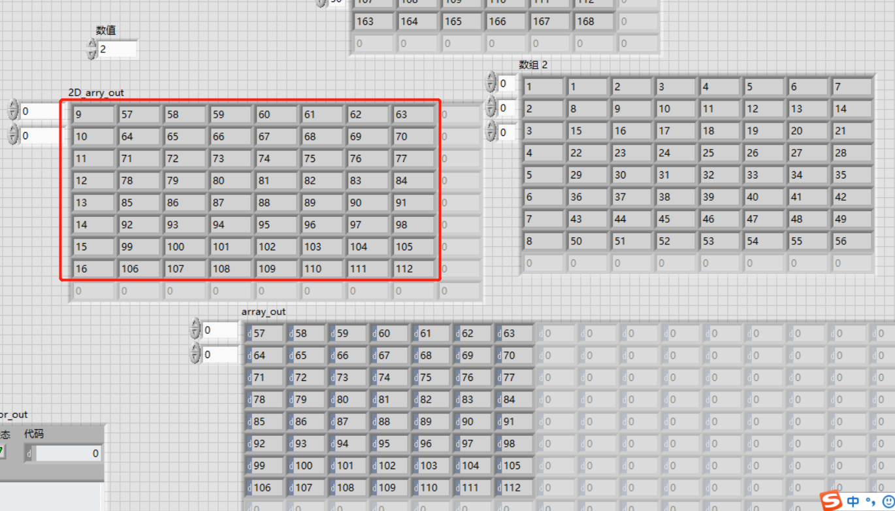Click cell 42 in 数组 2
The height and width of the screenshot is (511, 895).
pyautogui.click(x=853, y=197)
